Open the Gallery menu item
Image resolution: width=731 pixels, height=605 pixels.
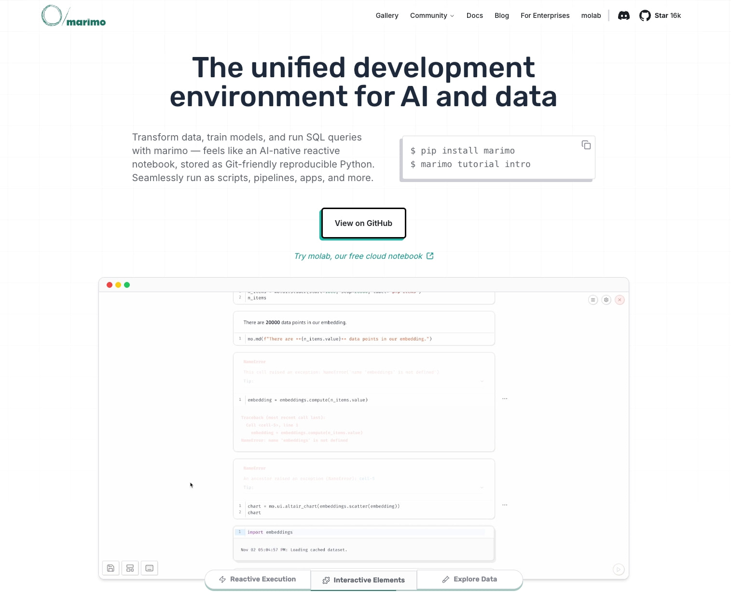click(387, 15)
